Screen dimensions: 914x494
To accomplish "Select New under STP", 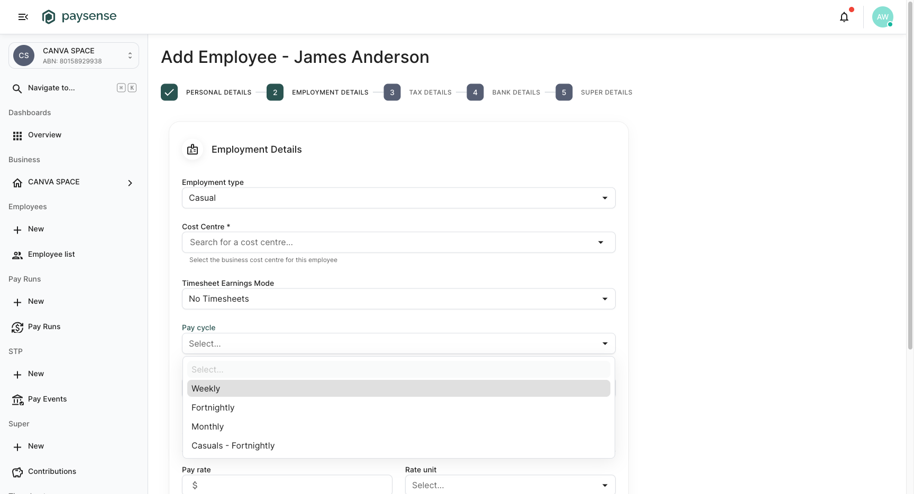I will (36, 374).
